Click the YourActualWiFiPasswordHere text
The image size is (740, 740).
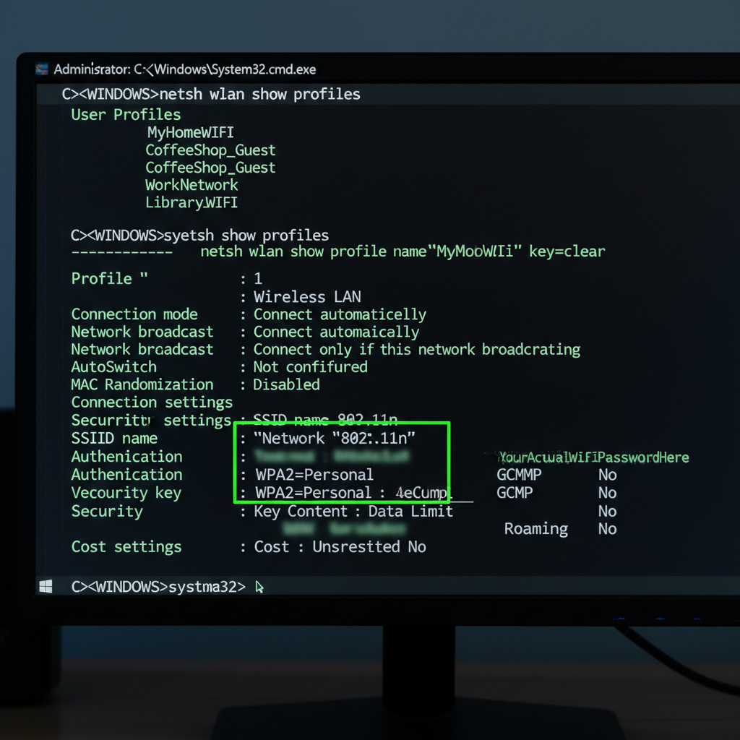[x=593, y=457]
